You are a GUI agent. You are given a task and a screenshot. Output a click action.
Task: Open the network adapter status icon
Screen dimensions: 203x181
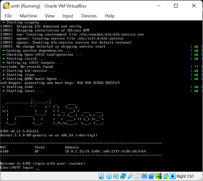click(x=123, y=176)
